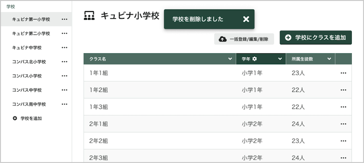
Task: Open row menu for 1年1組
Action: (343, 73)
